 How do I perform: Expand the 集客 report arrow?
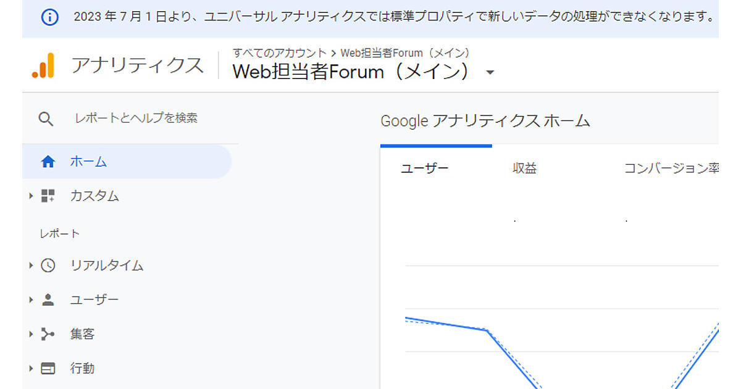[31, 334]
